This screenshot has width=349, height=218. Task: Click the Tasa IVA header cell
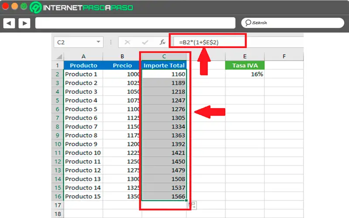click(x=245, y=65)
